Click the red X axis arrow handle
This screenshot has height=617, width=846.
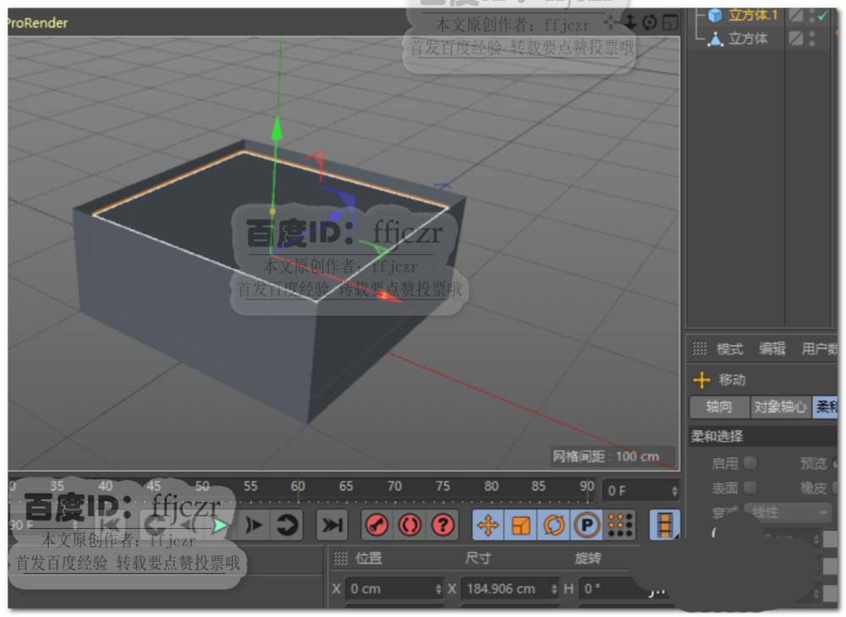(x=389, y=297)
